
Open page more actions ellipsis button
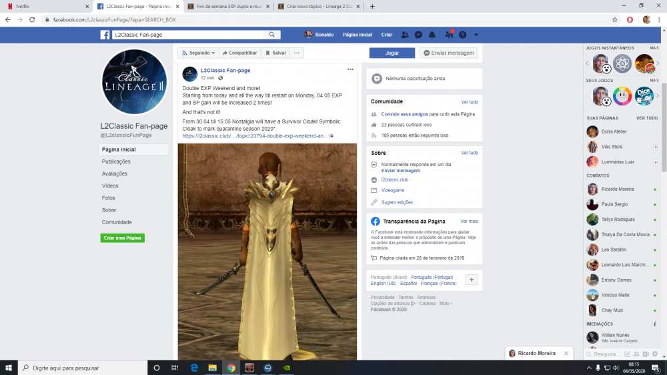297,53
